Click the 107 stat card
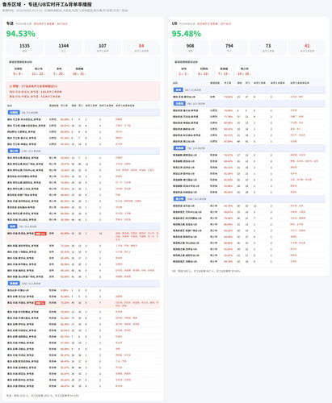Viewport: 332px width, 403px height. point(103,48)
